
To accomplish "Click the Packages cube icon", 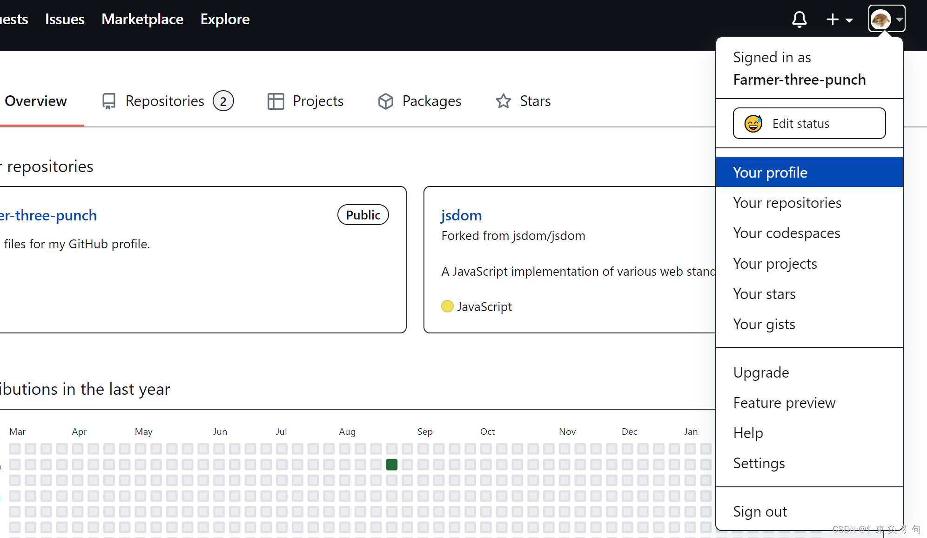I will [x=386, y=101].
